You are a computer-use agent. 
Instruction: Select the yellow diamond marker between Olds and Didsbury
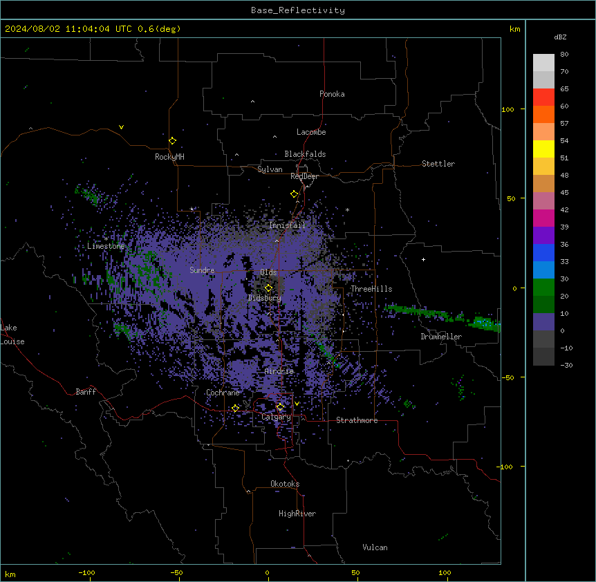(x=269, y=288)
